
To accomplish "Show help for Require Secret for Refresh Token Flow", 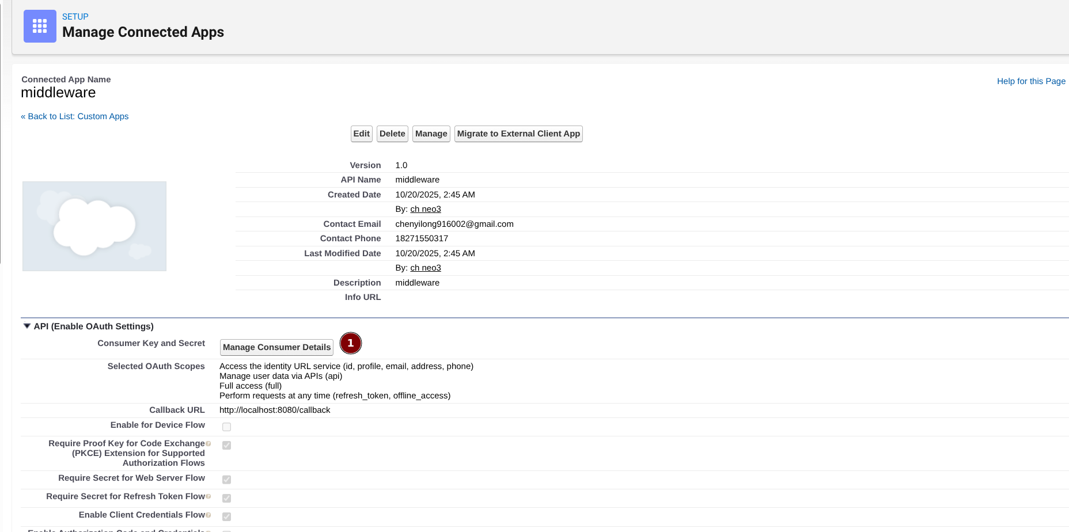I will (x=208, y=496).
